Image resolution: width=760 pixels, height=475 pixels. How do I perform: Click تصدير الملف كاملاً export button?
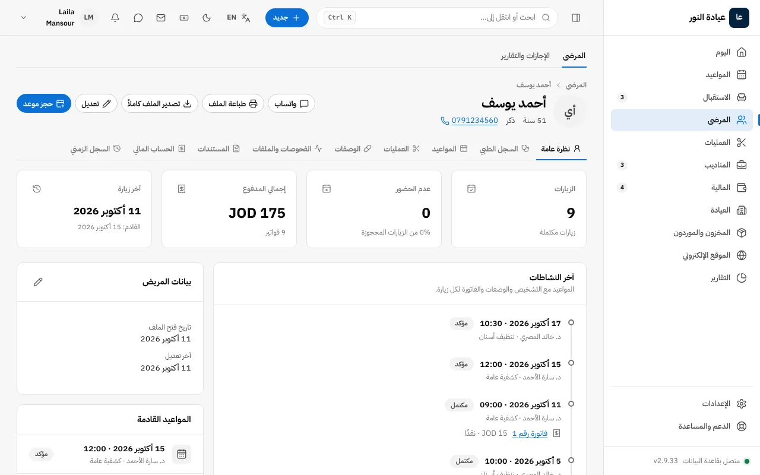pyautogui.click(x=160, y=103)
